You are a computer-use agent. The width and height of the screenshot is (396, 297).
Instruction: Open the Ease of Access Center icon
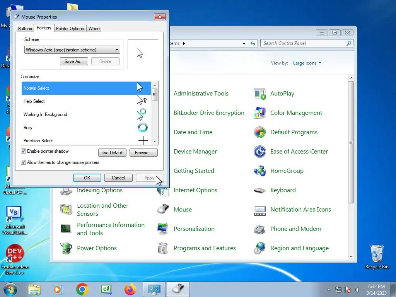(259, 152)
